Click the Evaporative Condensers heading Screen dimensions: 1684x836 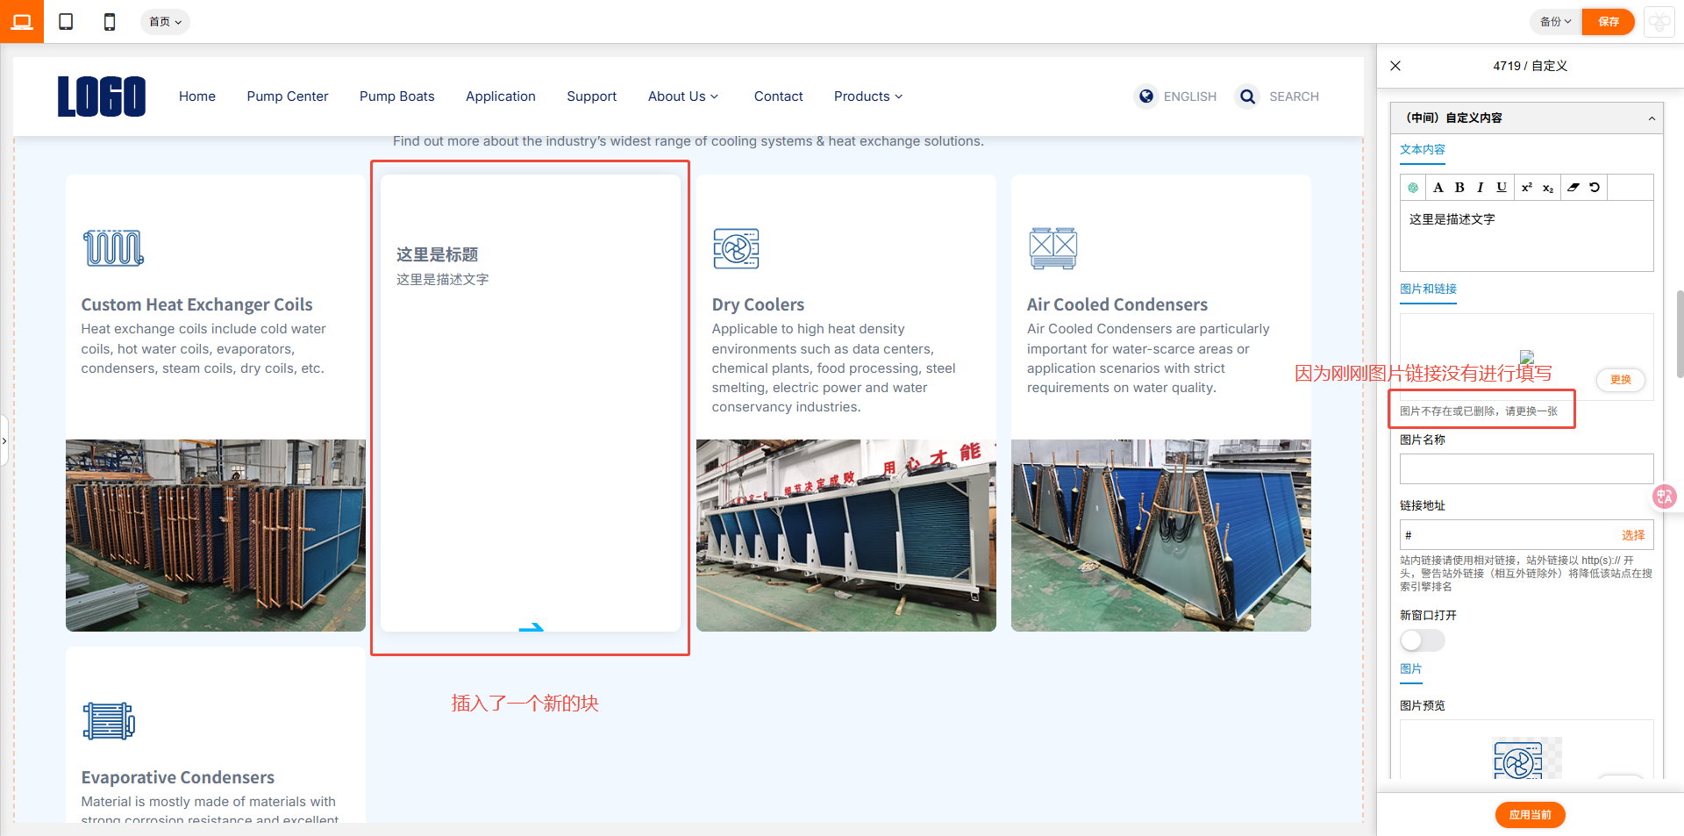tap(178, 777)
